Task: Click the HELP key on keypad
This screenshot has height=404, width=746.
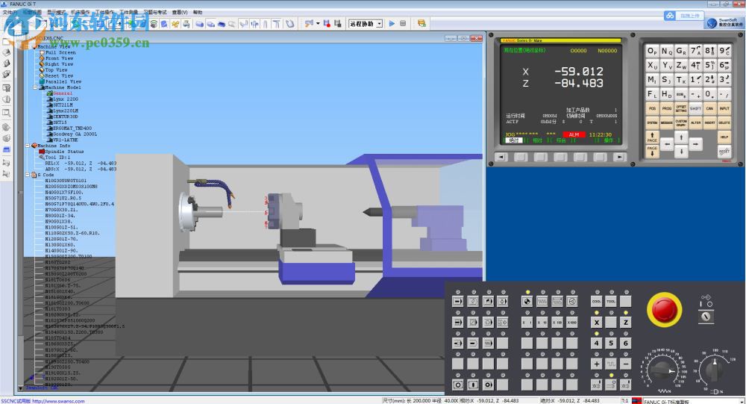Action: point(724,137)
